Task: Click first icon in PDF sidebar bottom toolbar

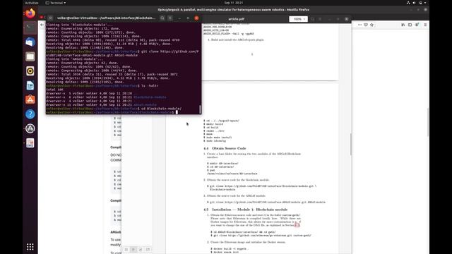Action: coord(126,249)
